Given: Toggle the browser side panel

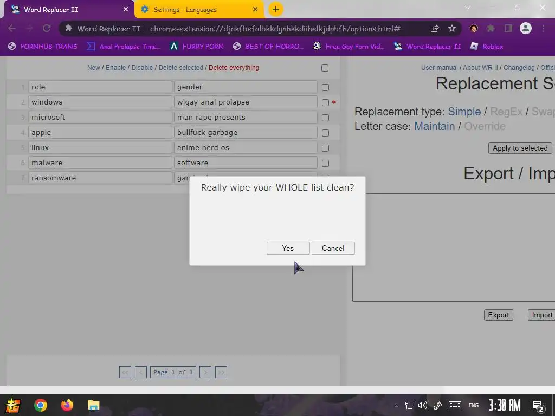Looking at the screenshot, I should (x=508, y=28).
